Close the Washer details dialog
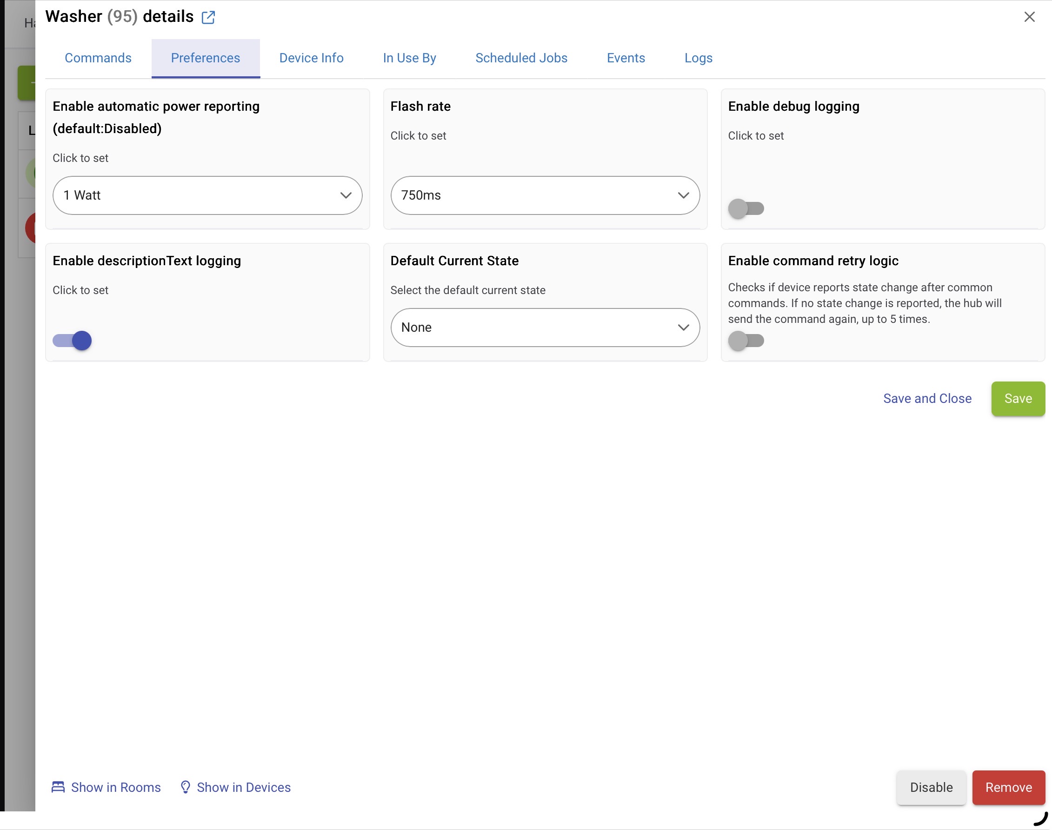 (x=1029, y=17)
